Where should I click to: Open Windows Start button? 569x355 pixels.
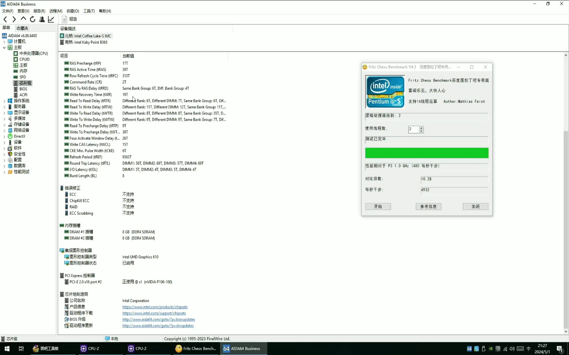(x=7, y=348)
